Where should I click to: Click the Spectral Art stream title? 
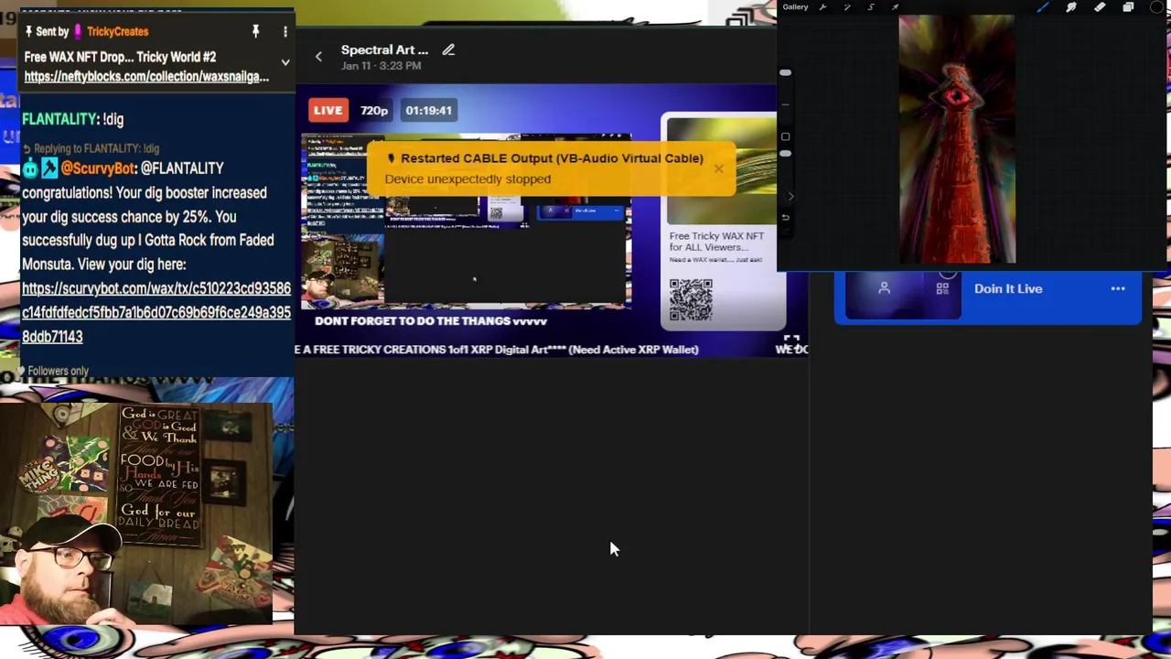tap(384, 49)
